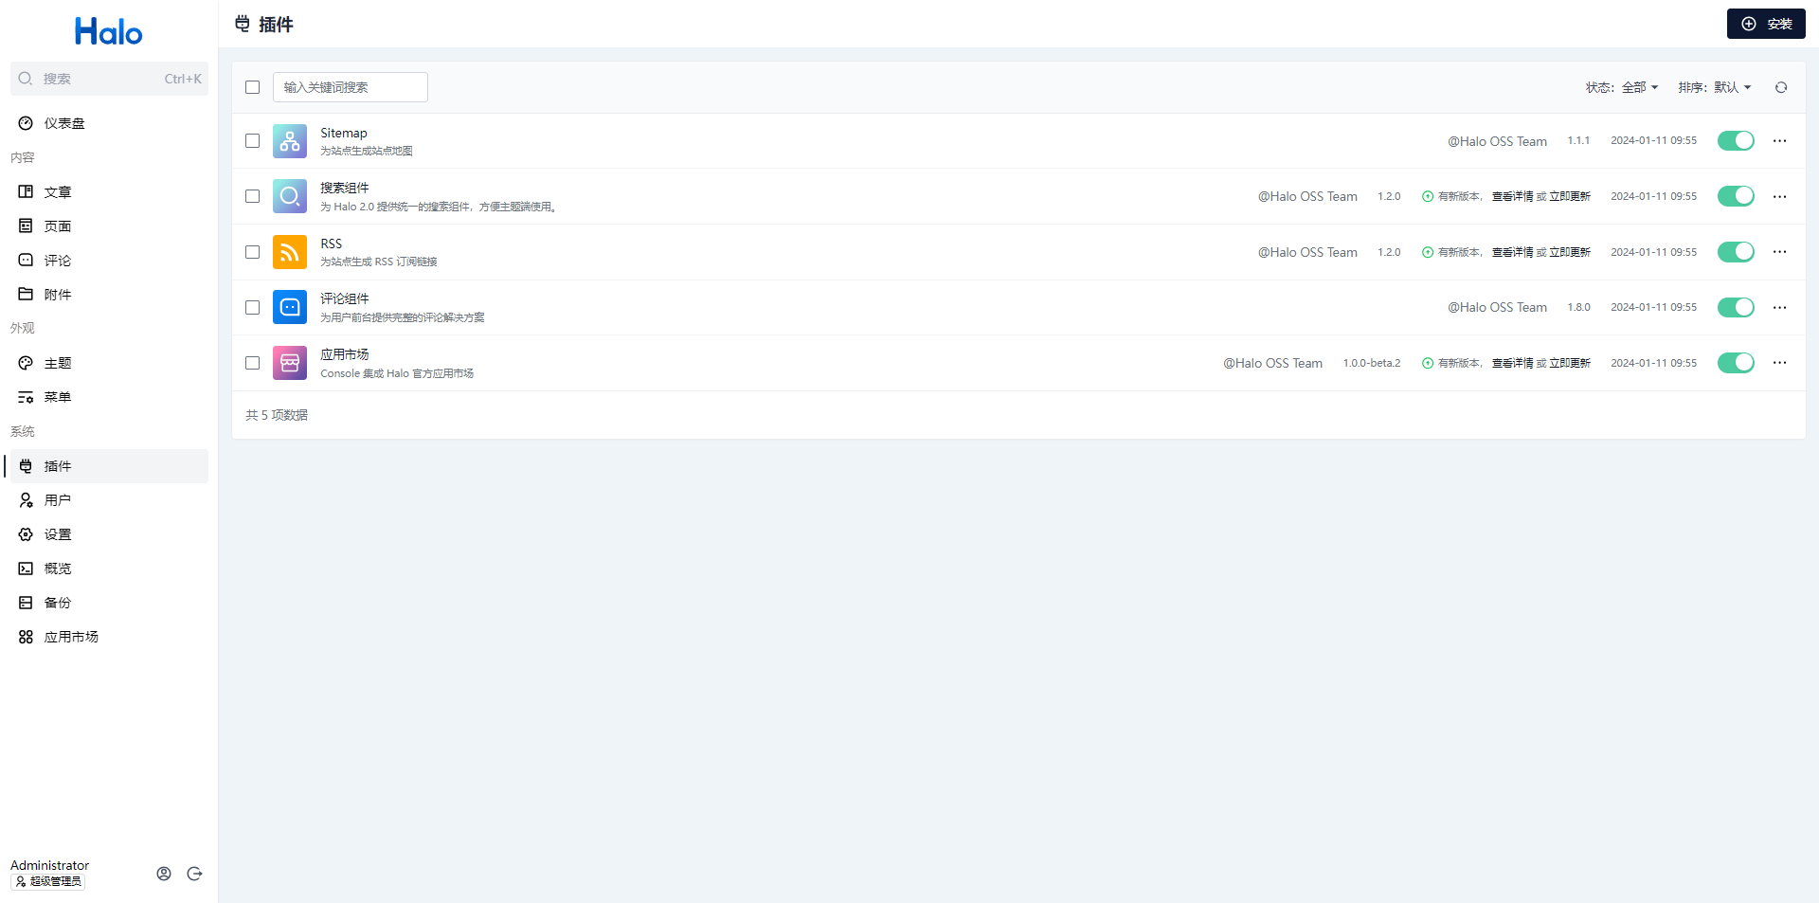Disable the 应用市场 plugin toggle
Image resolution: width=1819 pixels, height=903 pixels.
1736,363
